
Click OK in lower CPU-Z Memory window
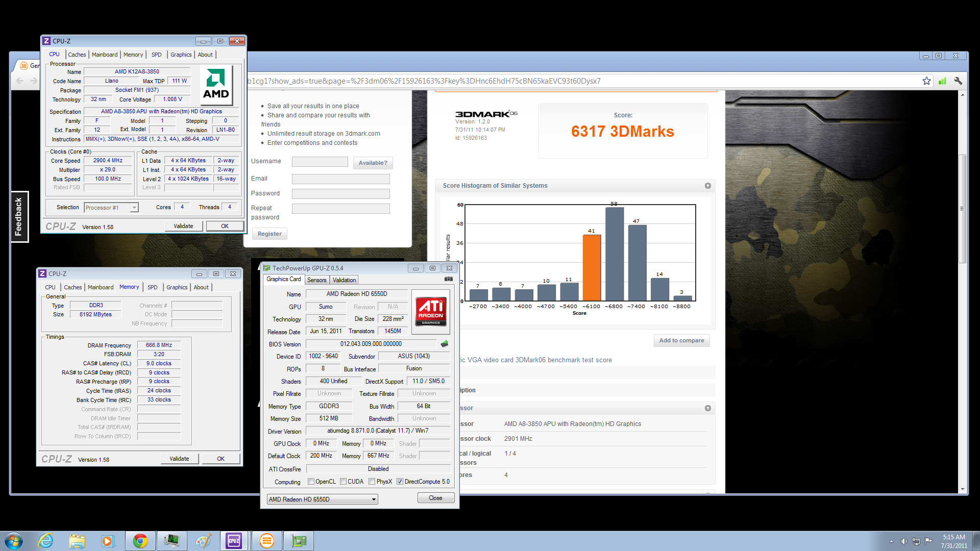pos(220,459)
